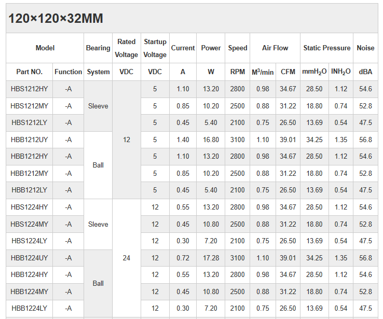
Task: Select the HBS1212HY part number
Action: [x=29, y=89]
